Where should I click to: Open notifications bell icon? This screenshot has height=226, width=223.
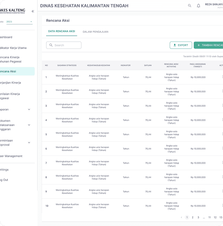tap(198, 6)
